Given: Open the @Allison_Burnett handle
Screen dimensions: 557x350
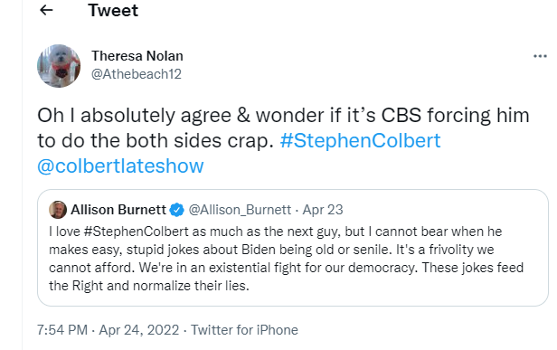Looking at the screenshot, I should click(x=240, y=210).
